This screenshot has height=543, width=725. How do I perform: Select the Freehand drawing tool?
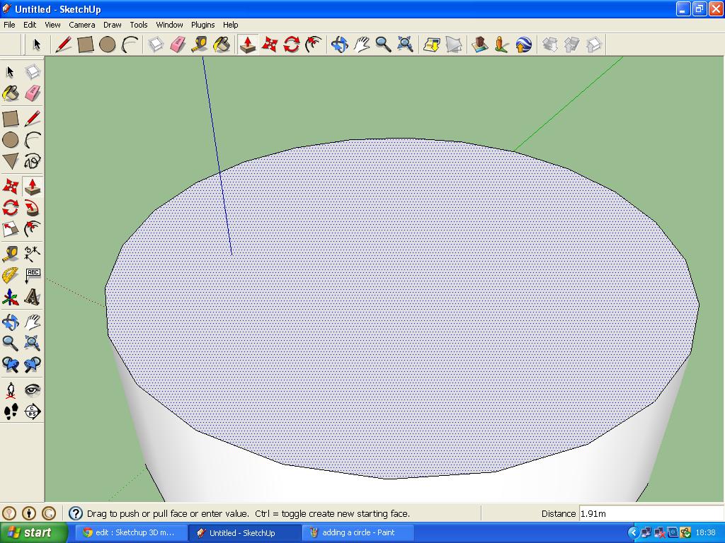33,161
